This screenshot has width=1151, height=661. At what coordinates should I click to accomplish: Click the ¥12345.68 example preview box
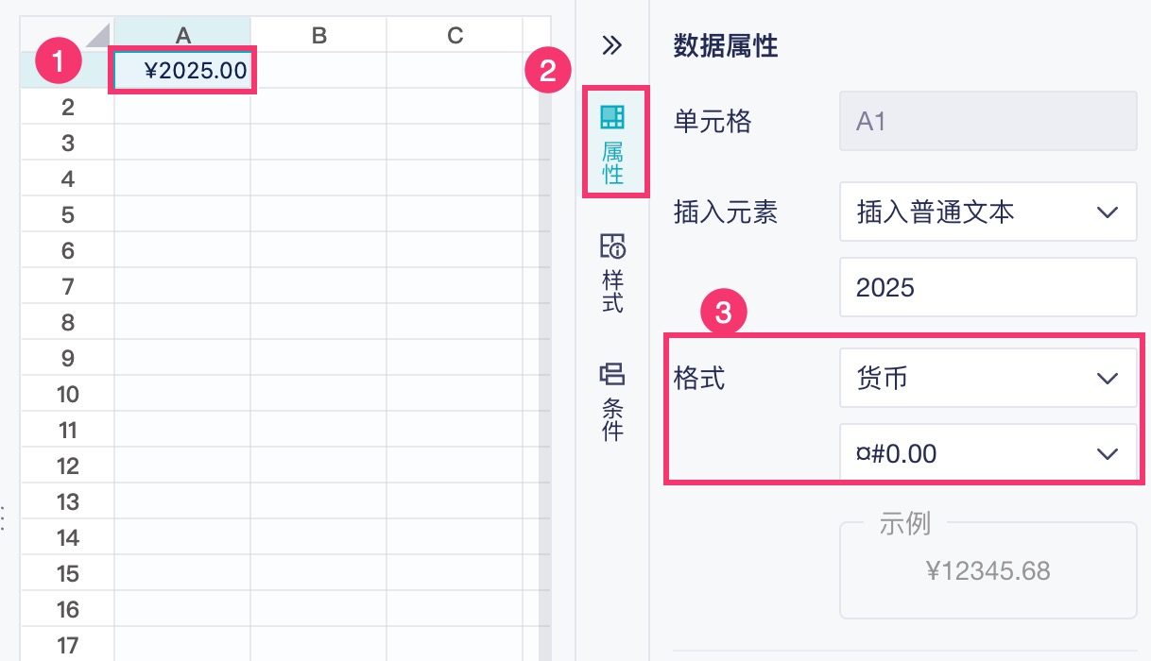(988, 570)
